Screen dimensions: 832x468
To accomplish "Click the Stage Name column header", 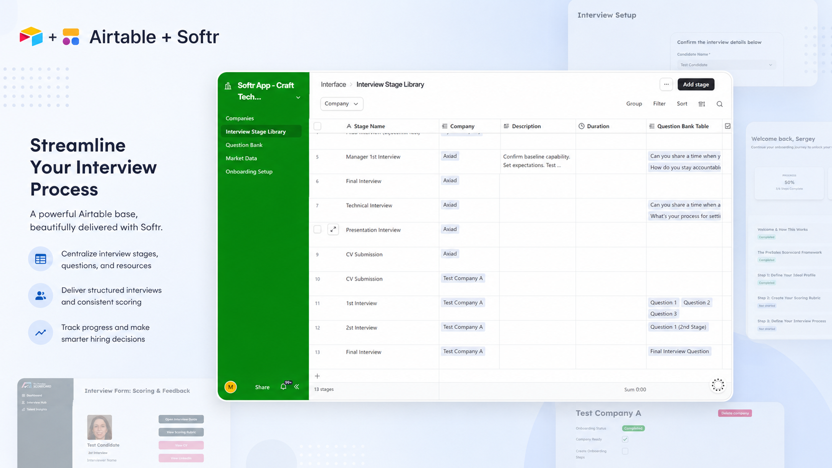I will tap(369, 126).
